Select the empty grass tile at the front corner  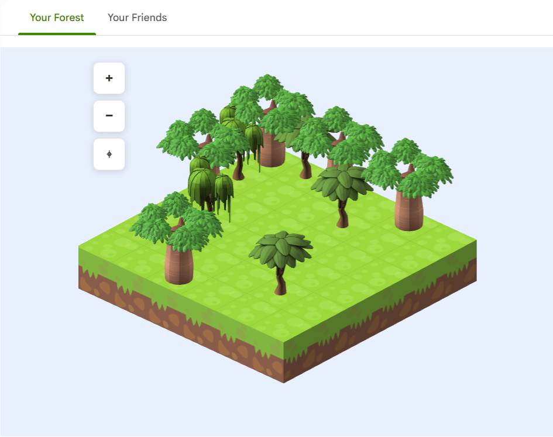(284, 333)
